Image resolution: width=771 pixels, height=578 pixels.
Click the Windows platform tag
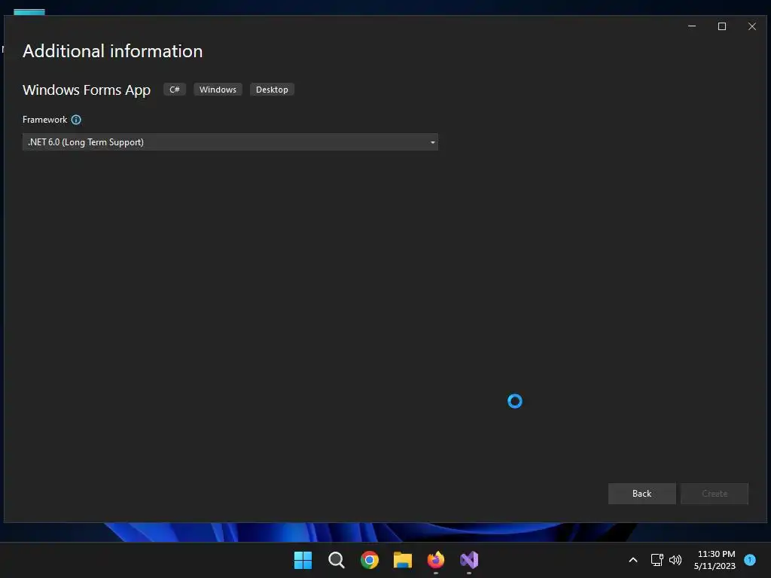(218, 90)
